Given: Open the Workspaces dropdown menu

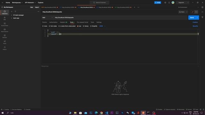Looking at the screenshot, I should 17,3.
